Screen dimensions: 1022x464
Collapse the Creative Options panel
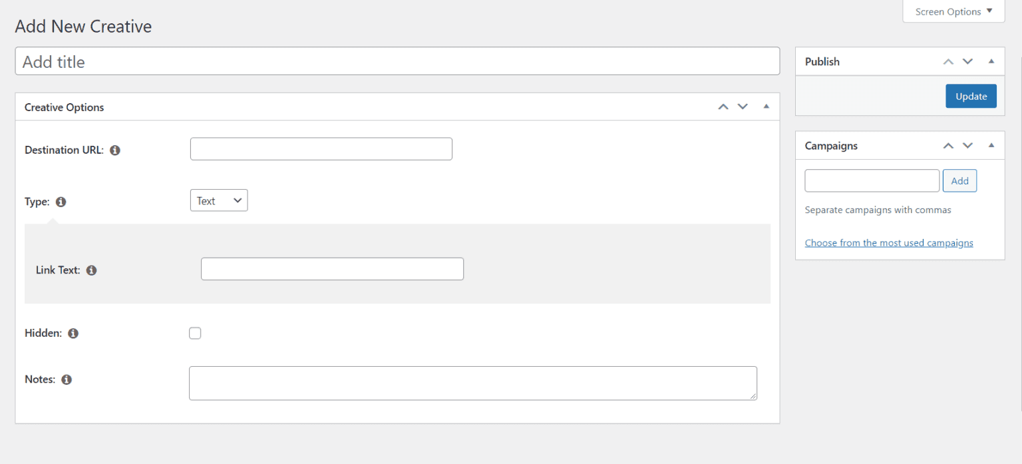(x=766, y=107)
